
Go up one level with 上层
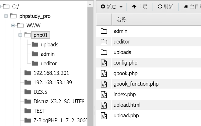(140, 7)
